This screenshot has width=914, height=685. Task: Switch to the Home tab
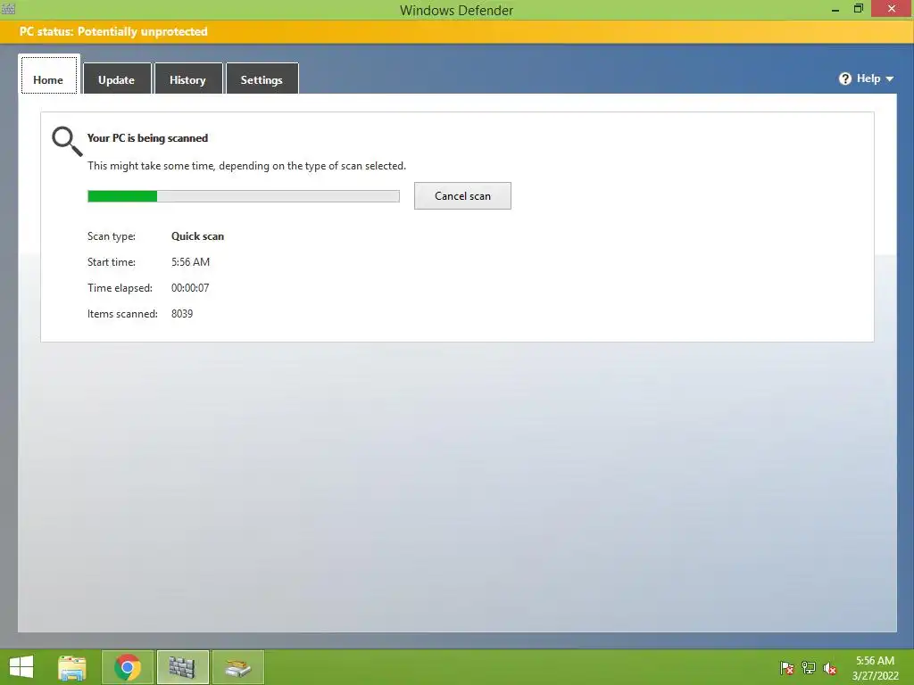click(49, 74)
